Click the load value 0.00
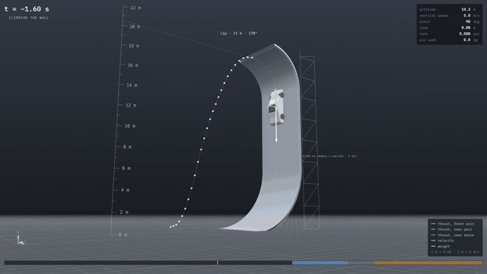The height and width of the screenshot is (274, 487). click(x=466, y=27)
